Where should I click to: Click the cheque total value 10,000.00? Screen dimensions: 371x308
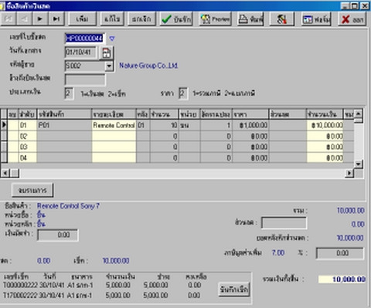pos(116,261)
